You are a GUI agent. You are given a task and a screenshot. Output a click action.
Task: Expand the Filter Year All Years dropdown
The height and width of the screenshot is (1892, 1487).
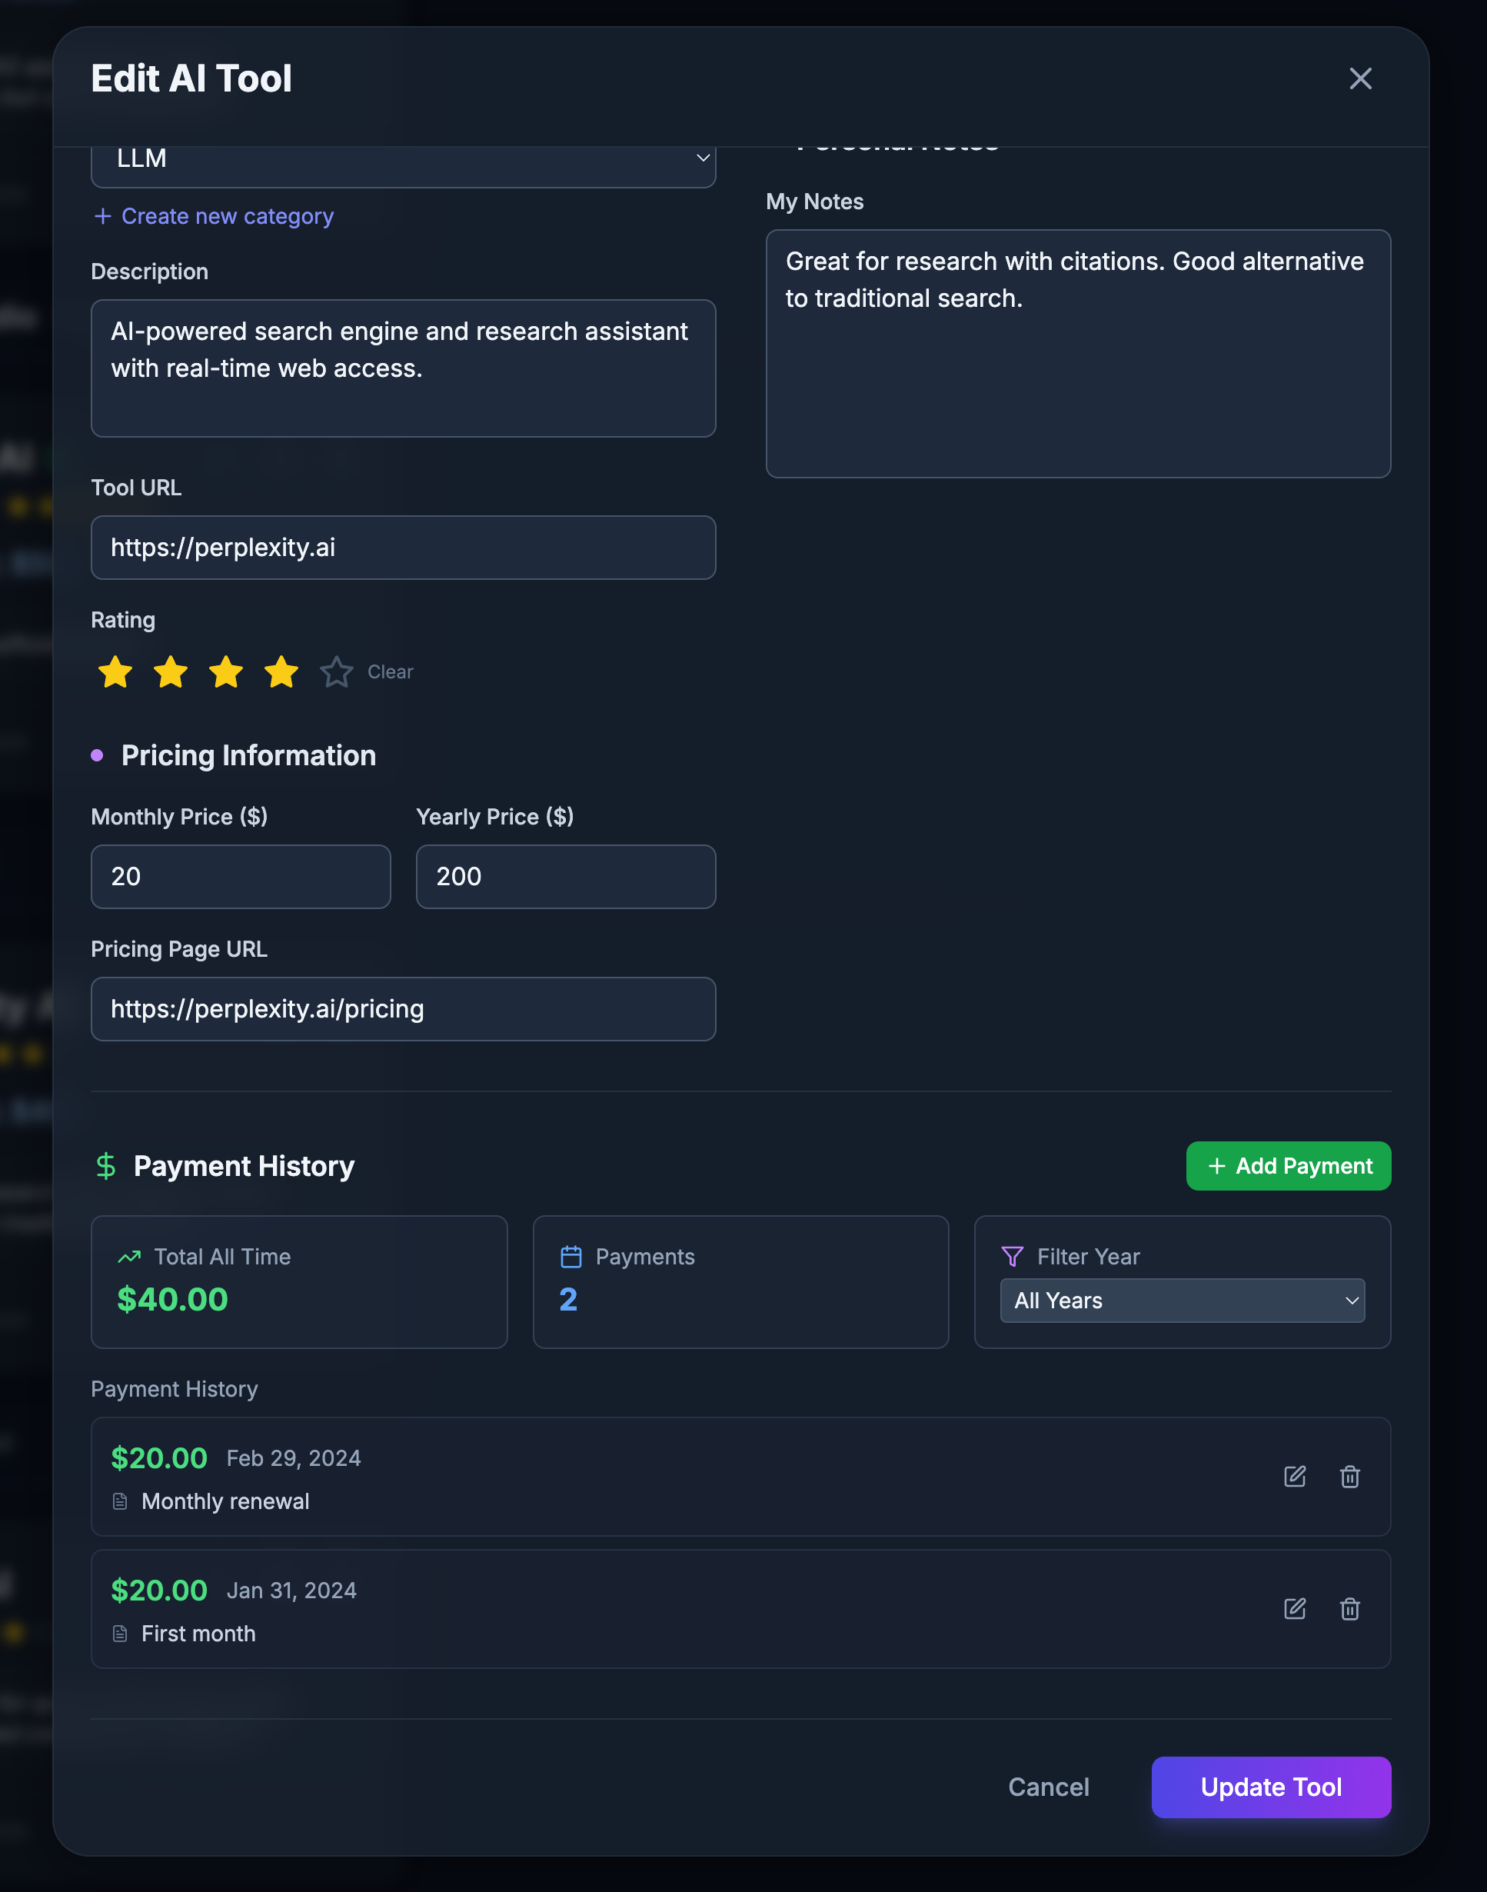click(x=1182, y=1300)
